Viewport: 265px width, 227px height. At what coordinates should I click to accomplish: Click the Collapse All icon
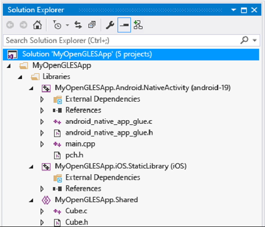pos(92,25)
